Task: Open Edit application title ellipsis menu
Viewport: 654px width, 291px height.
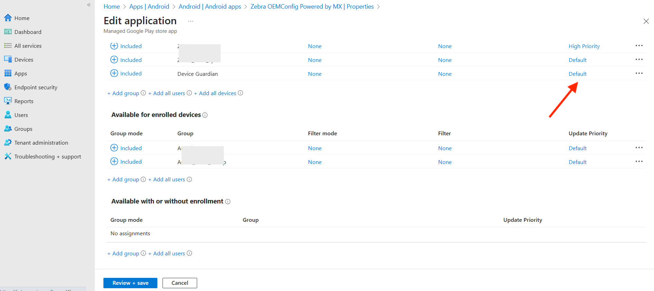Action: (191, 21)
